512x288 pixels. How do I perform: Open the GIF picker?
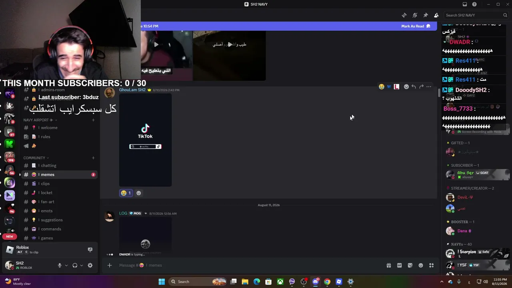(399, 265)
